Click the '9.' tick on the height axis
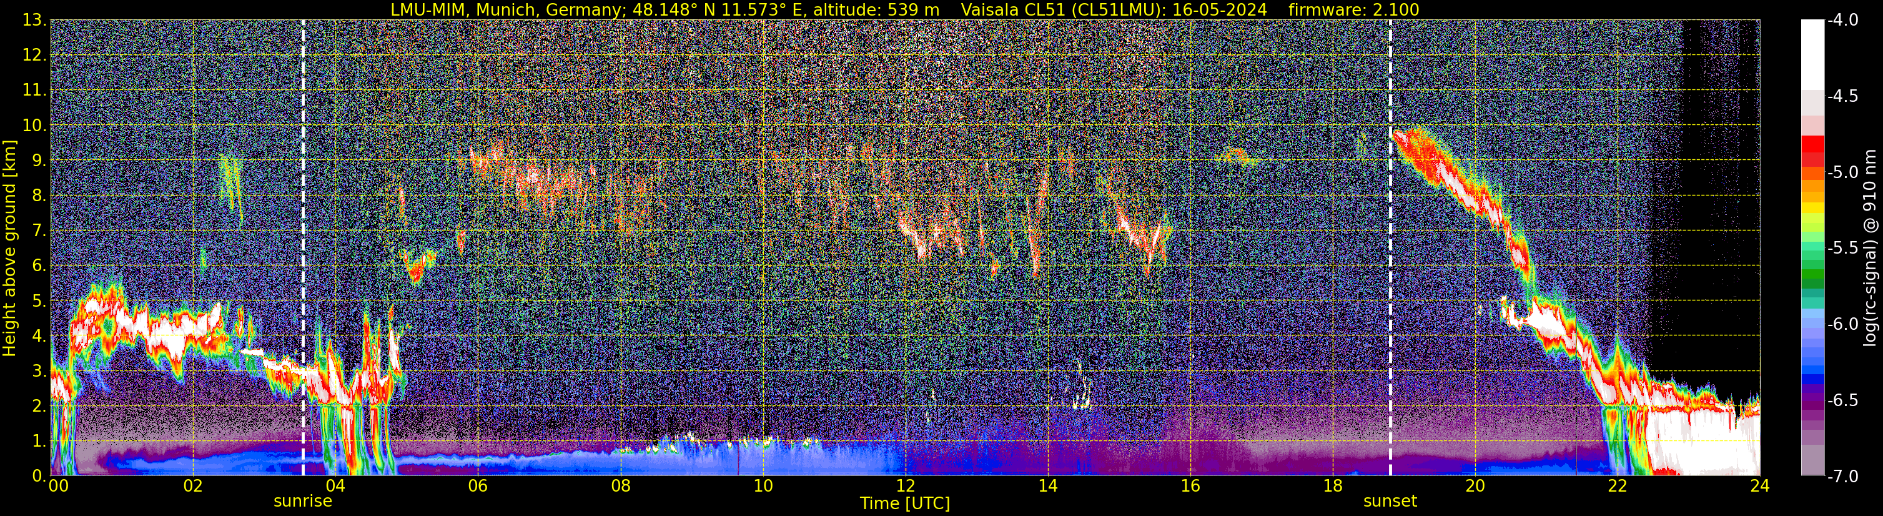Viewport: 1883px width, 516px height. [x=39, y=160]
